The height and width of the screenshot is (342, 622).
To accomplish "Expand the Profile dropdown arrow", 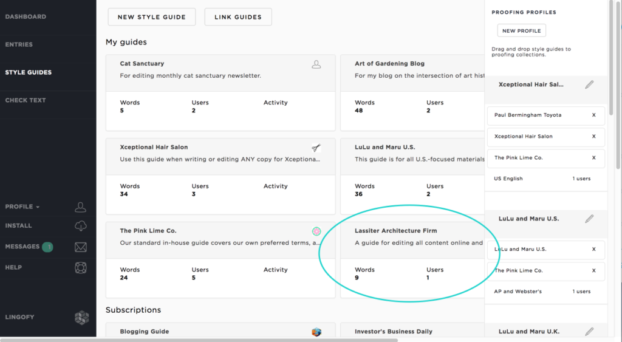I will (x=38, y=207).
